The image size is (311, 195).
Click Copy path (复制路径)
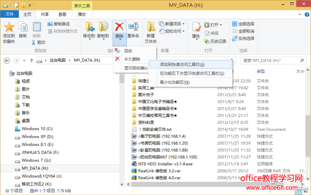point(59,24)
